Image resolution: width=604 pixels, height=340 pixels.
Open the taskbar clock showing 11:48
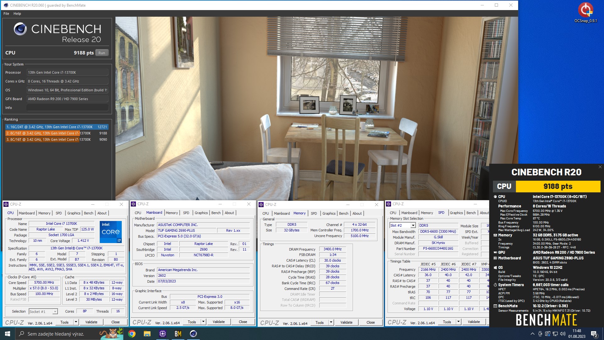coord(577,334)
